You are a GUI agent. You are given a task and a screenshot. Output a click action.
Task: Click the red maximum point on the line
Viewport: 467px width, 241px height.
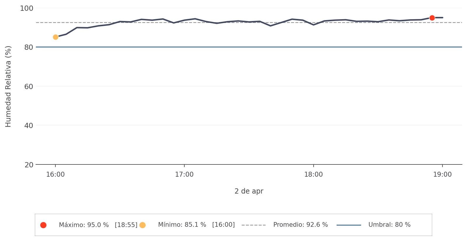tap(432, 18)
